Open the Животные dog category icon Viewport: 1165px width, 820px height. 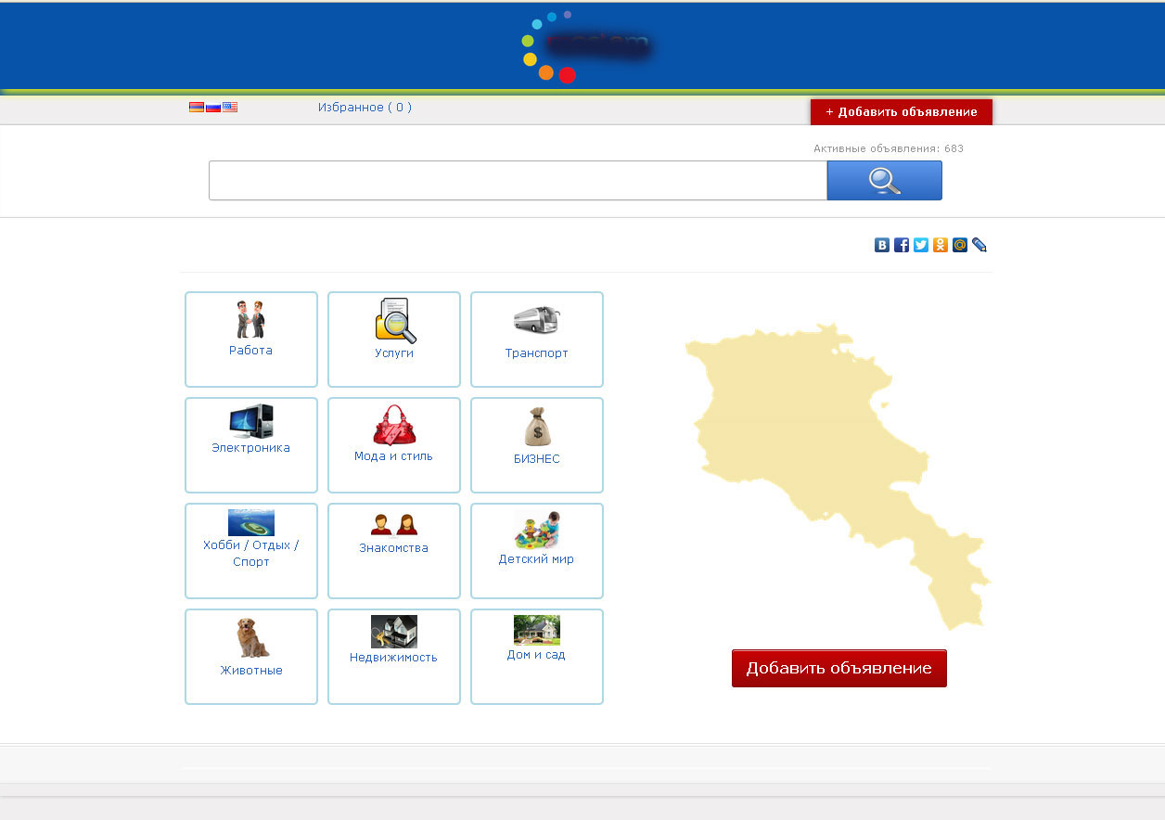pyautogui.click(x=251, y=638)
